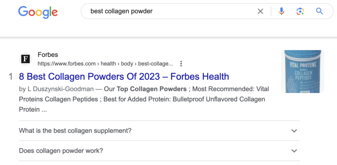Open Google Lens image search
The height and width of the screenshot is (165, 337).
click(300, 11)
